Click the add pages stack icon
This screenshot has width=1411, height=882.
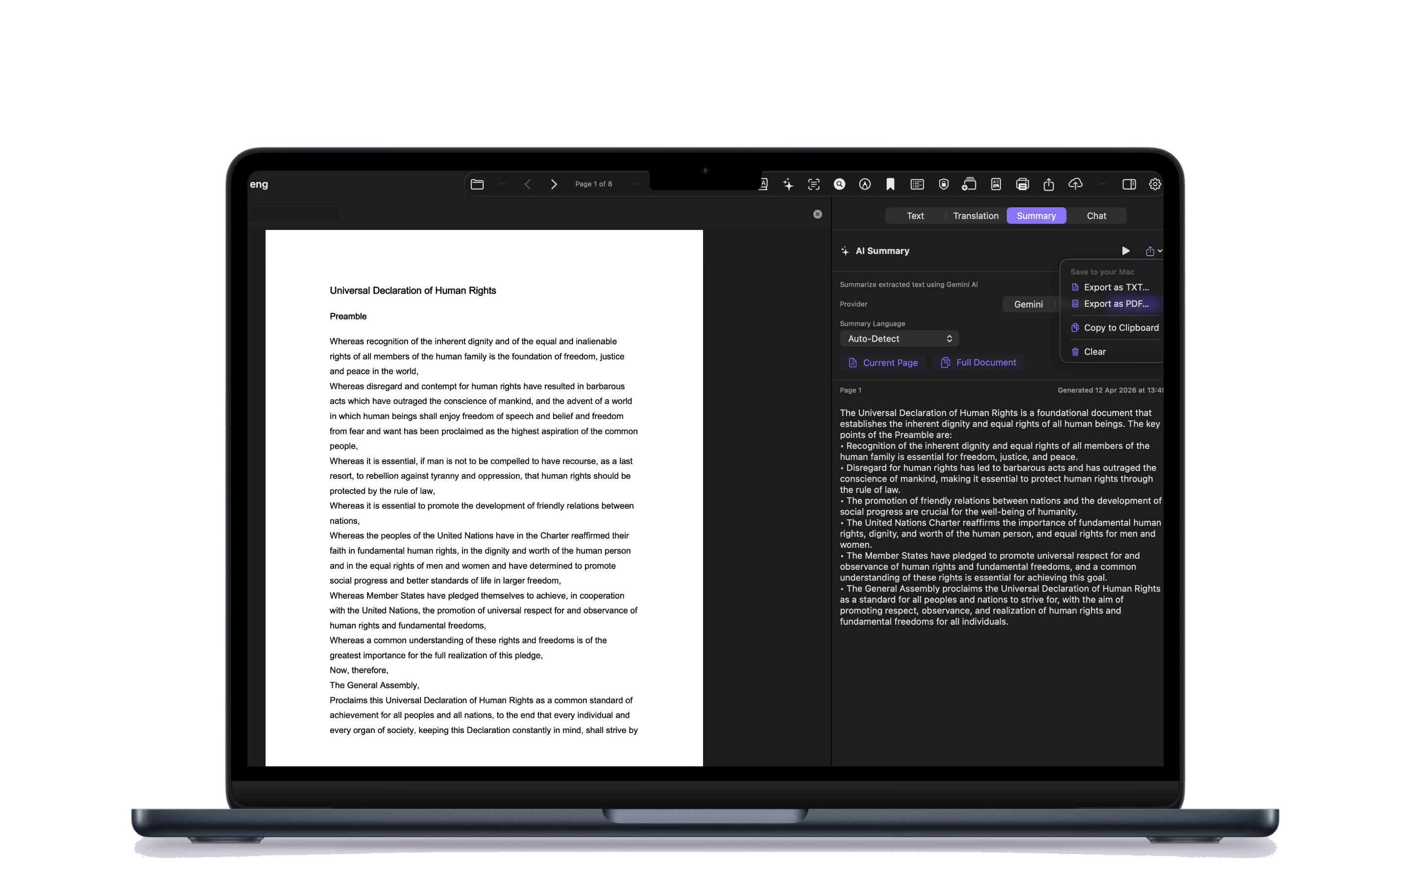pos(969,184)
